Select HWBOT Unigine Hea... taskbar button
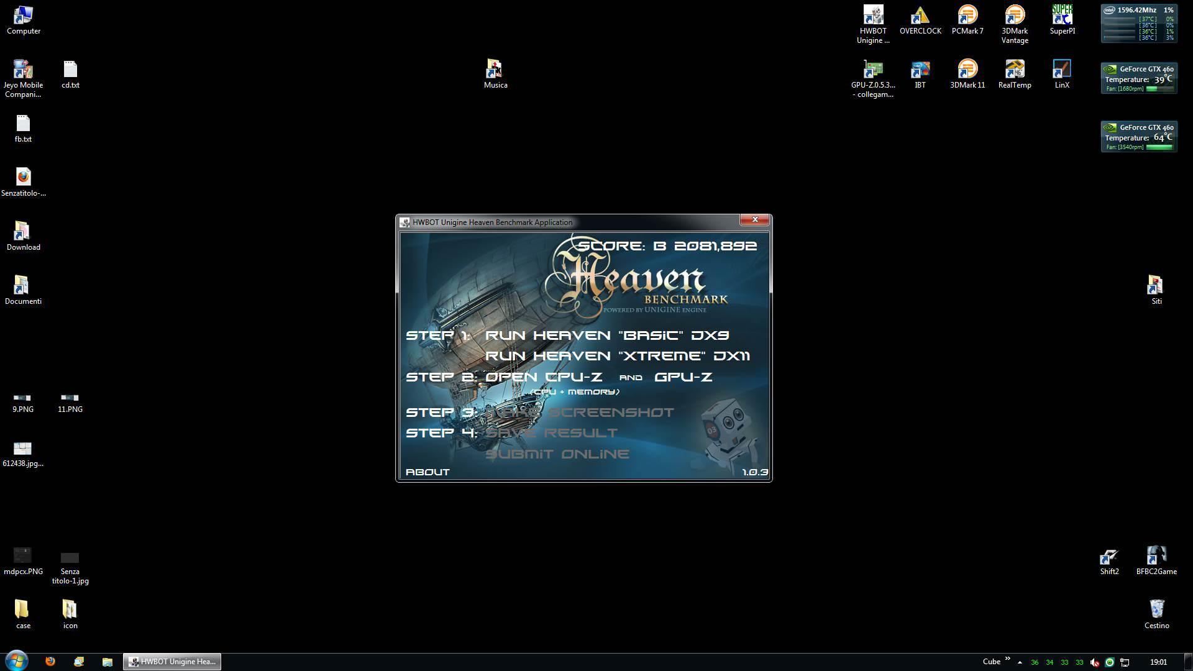The width and height of the screenshot is (1193, 671). 172,662
